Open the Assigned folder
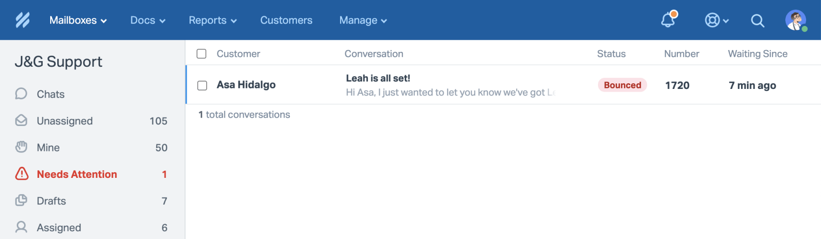Viewport: 821px width, 239px height. [59, 227]
